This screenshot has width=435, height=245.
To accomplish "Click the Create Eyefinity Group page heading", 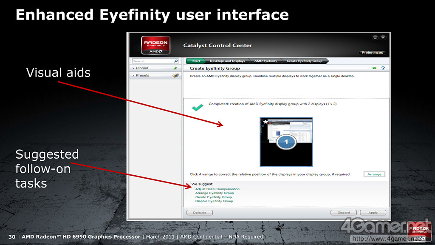I will tap(215, 68).
